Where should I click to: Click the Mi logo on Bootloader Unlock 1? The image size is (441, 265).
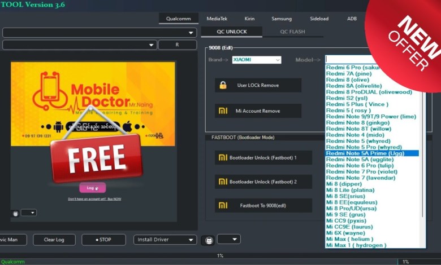coord(223,158)
